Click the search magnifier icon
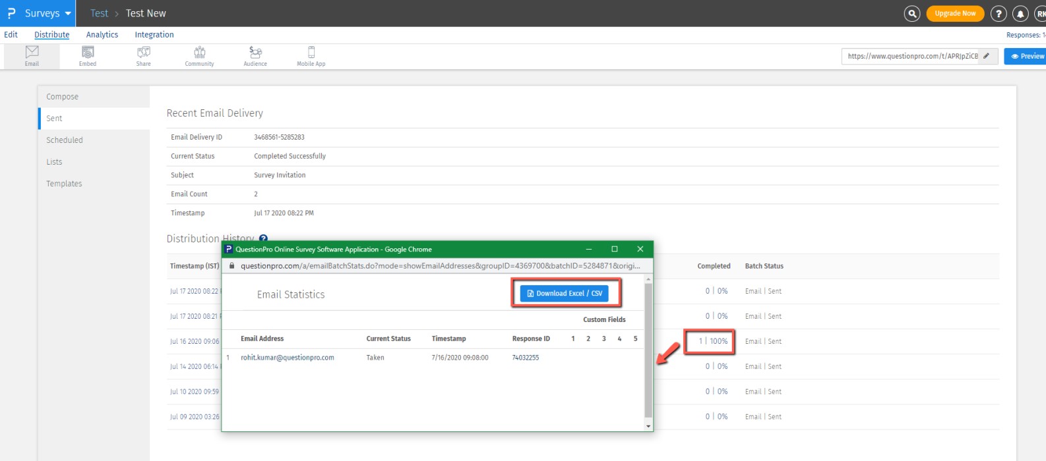Image resolution: width=1046 pixels, height=461 pixels. point(911,13)
